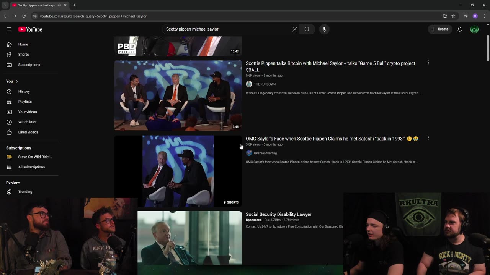Open Chrome profile avatar

(x=475, y=16)
